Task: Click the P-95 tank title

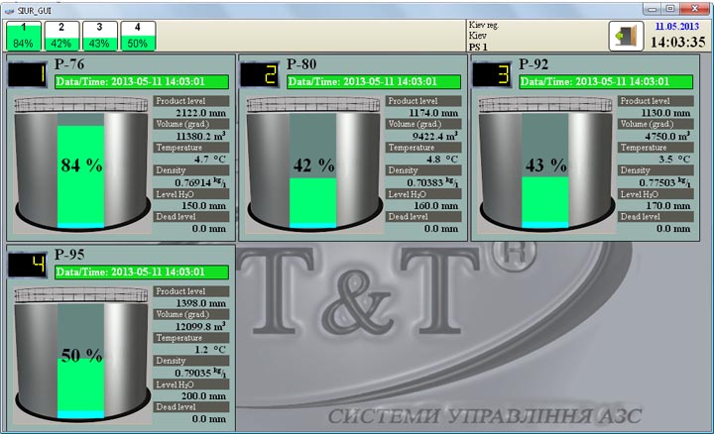Action: pyautogui.click(x=69, y=255)
